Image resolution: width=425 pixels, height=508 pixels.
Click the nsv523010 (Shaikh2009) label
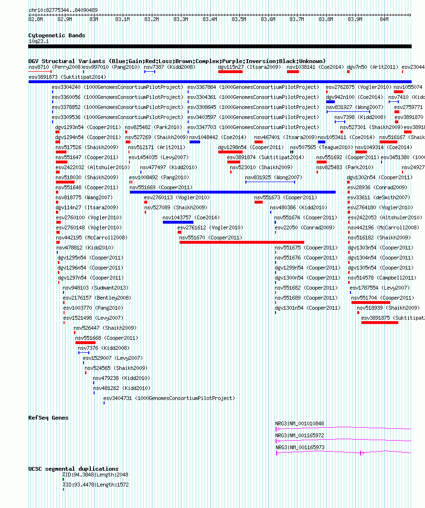(x=261, y=167)
